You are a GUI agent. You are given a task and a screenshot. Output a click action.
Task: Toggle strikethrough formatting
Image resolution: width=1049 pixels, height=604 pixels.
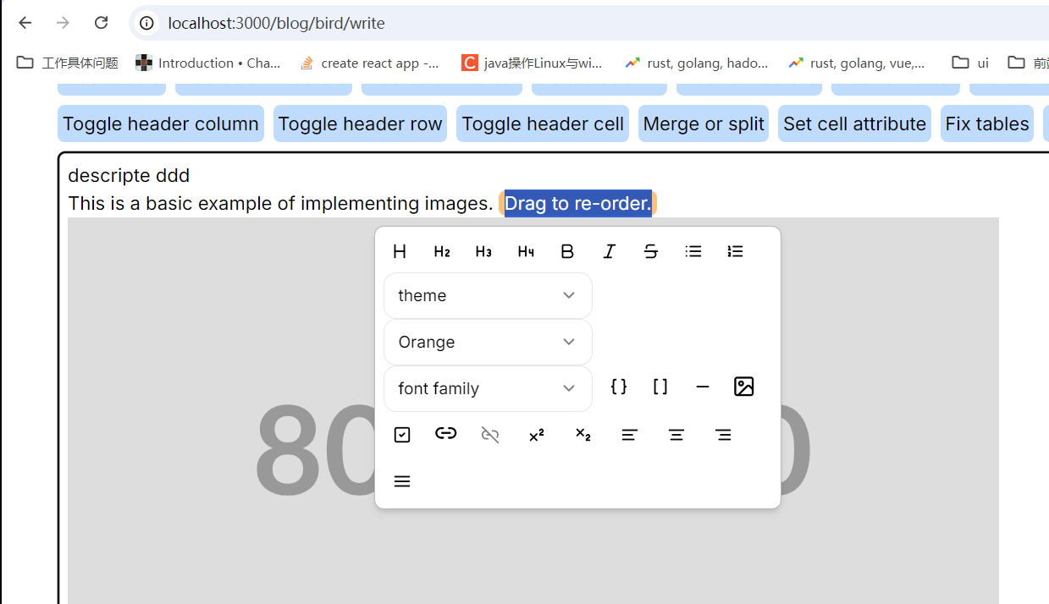[x=651, y=251]
